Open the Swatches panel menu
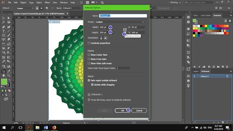This screenshot has height=131, width=233. point(231,15)
